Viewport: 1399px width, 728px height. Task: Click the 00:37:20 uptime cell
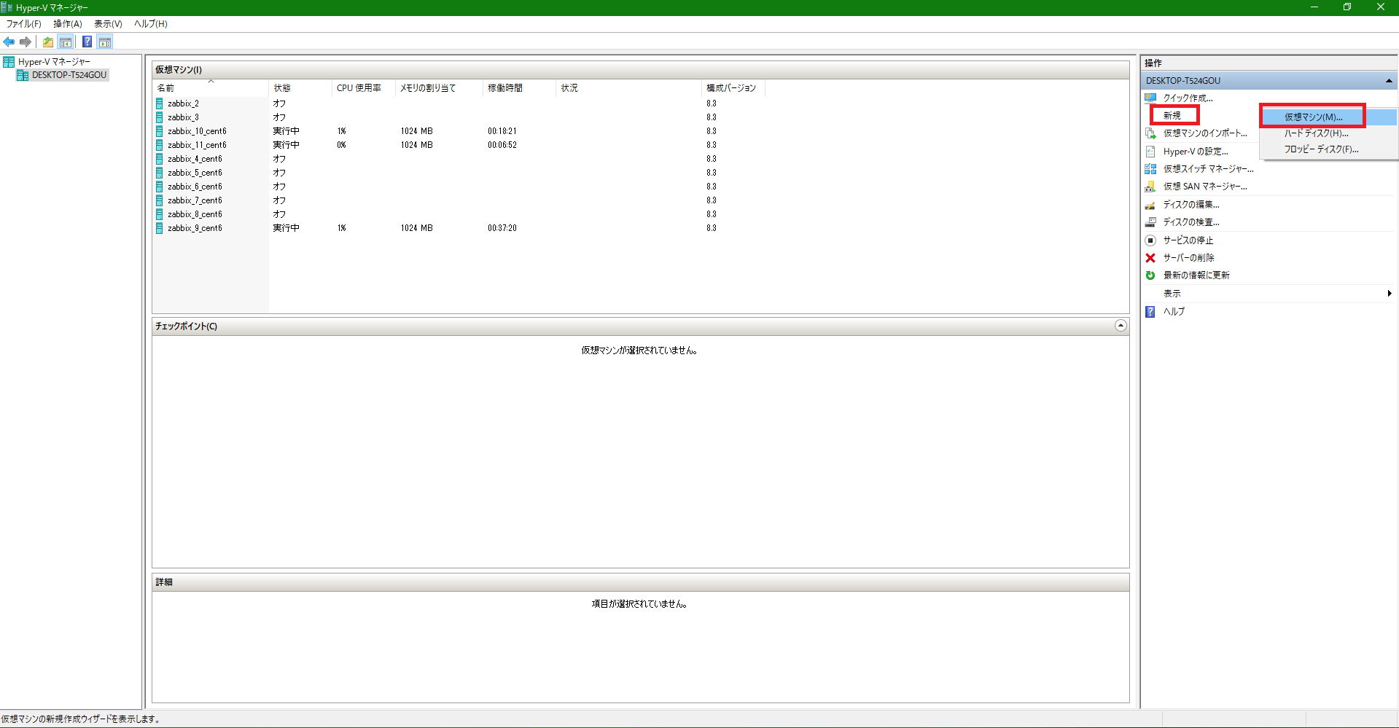(x=502, y=228)
